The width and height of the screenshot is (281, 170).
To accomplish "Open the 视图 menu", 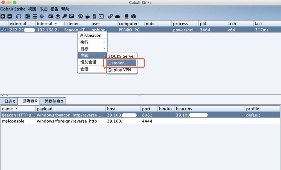I will click(x=32, y=9).
